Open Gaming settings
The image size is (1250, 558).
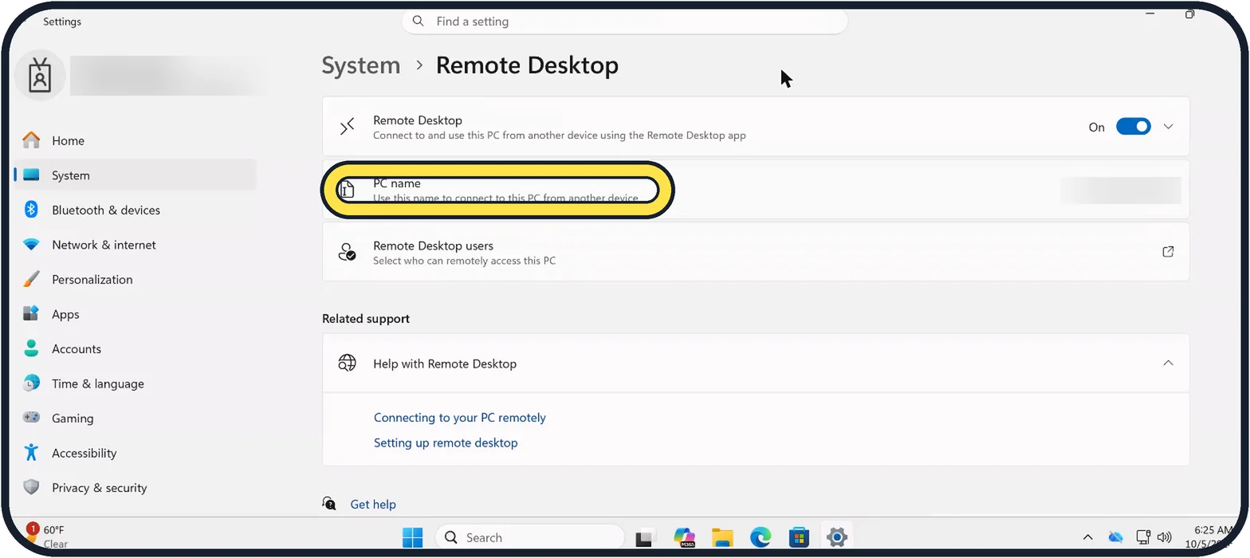pyautogui.click(x=134, y=418)
